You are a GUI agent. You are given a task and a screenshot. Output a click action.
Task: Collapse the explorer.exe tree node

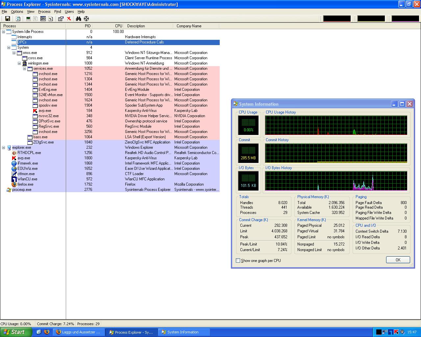[4, 147]
